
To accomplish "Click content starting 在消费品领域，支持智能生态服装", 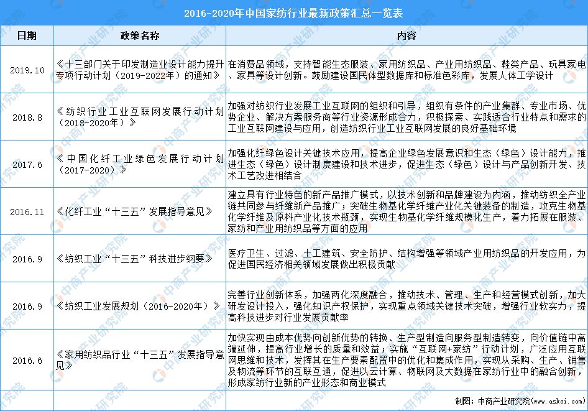I will [407, 70].
